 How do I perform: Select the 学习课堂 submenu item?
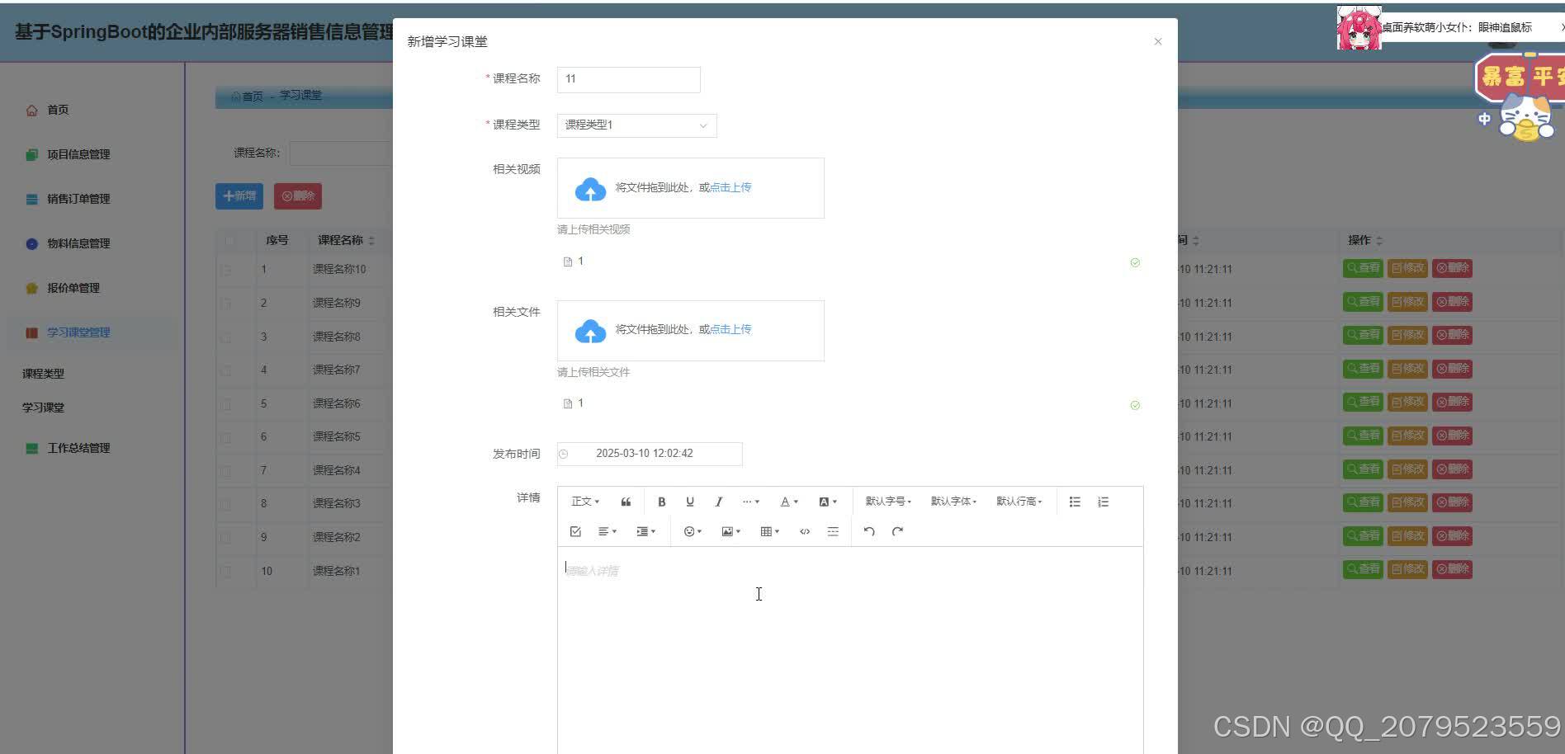point(43,408)
